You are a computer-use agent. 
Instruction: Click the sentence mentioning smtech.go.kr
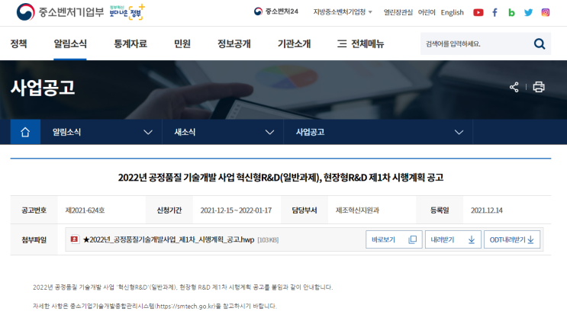155,306
